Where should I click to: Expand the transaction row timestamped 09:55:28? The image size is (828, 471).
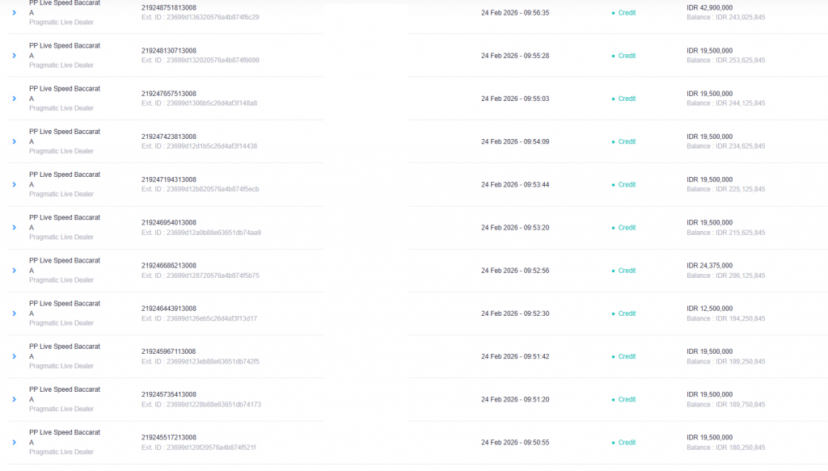point(14,56)
